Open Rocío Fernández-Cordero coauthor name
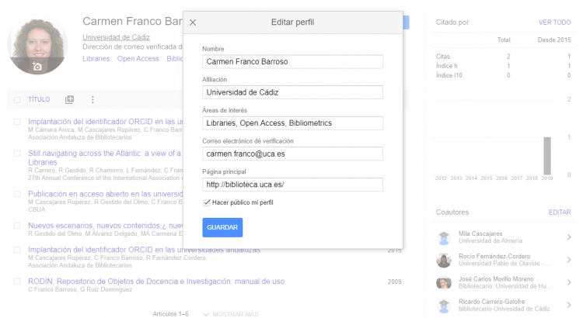 point(494,256)
